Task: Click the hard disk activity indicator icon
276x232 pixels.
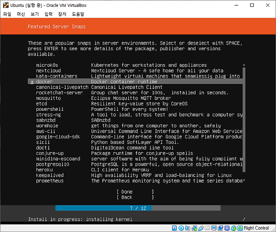Action: [174, 228]
